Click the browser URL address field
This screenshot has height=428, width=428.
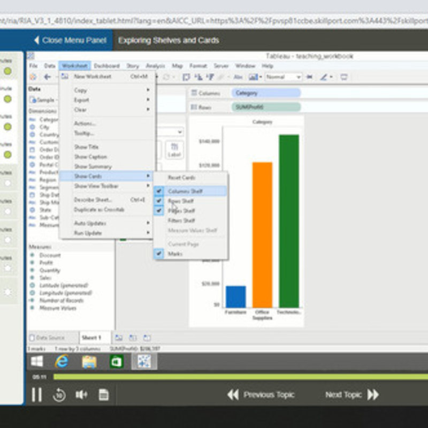(214, 21)
